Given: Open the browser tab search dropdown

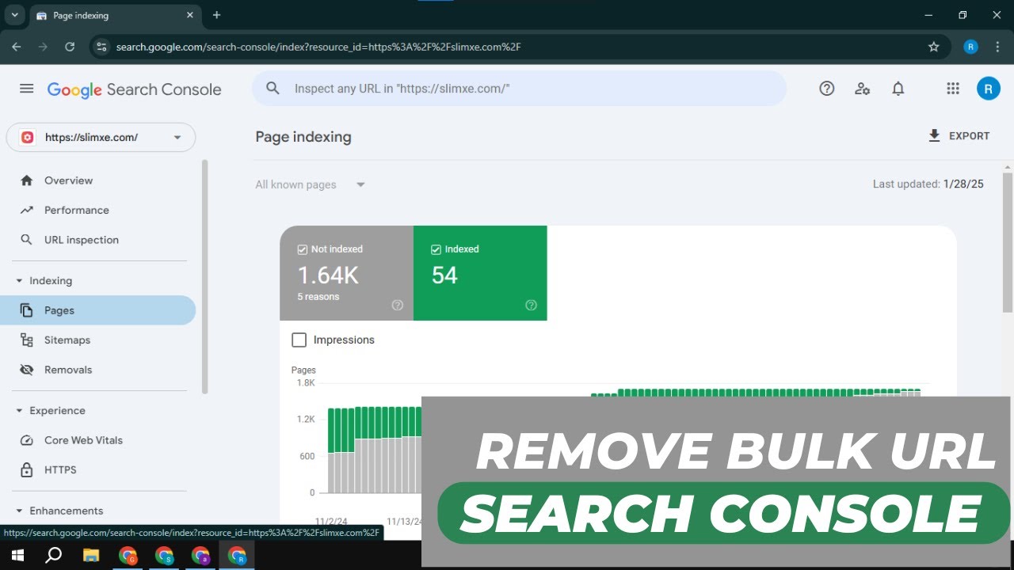Looking at the screenshot, I should [14, 15].
